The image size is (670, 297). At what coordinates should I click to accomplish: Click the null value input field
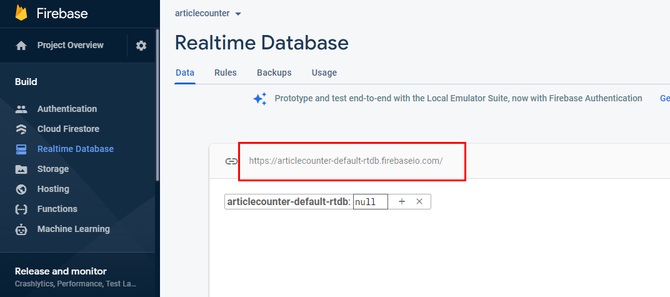(x=371, y=202)
